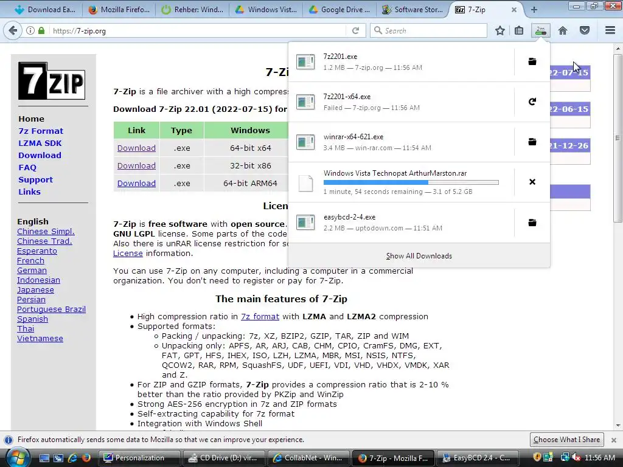Viewport: 623px width, 467px height.
Task: Open the Firefox hamburger menu
Action: pyautogui.click(x=610, y=30)
